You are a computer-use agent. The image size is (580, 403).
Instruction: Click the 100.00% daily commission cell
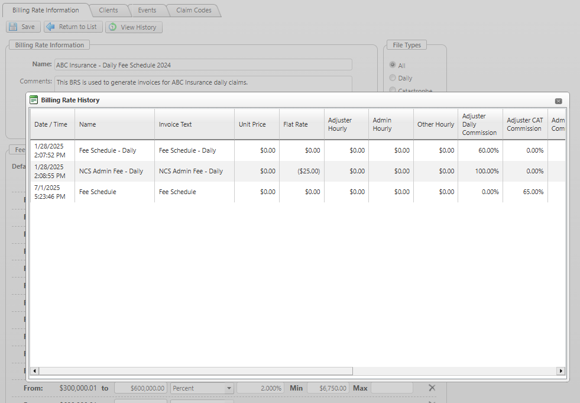coord(481,172)
